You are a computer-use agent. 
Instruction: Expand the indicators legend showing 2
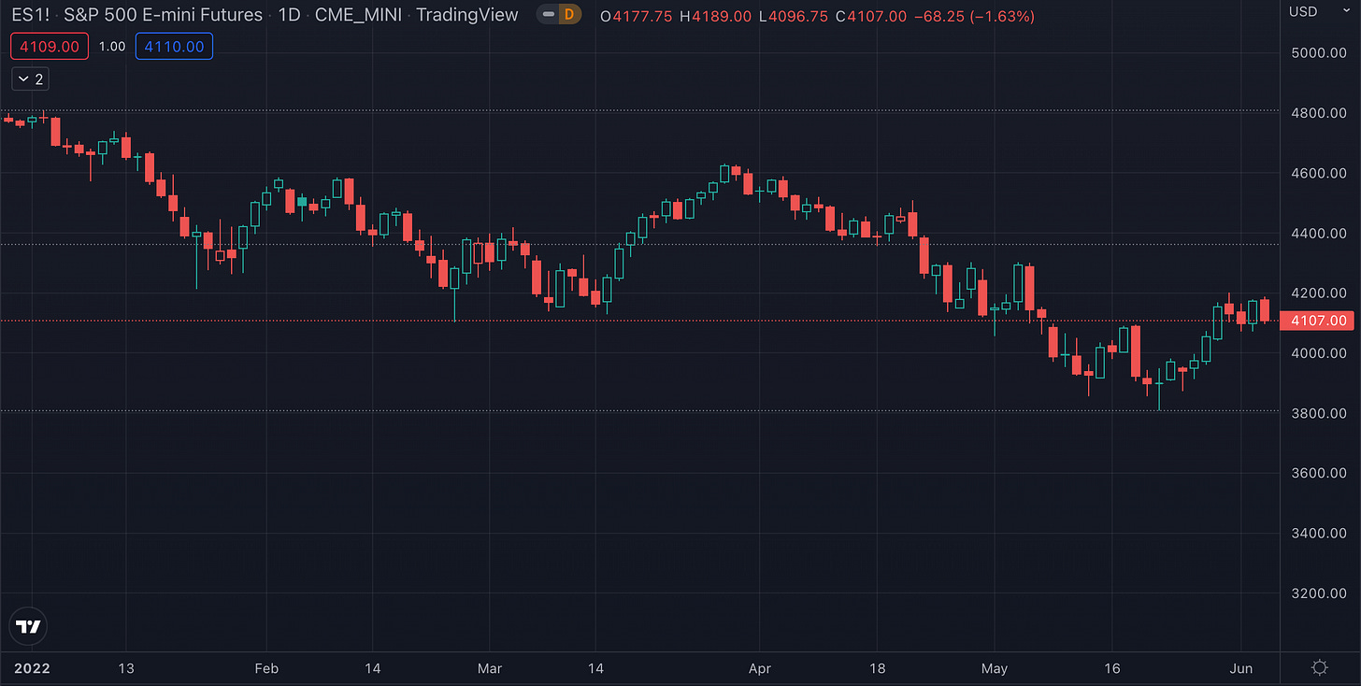(x=31, y=79)
